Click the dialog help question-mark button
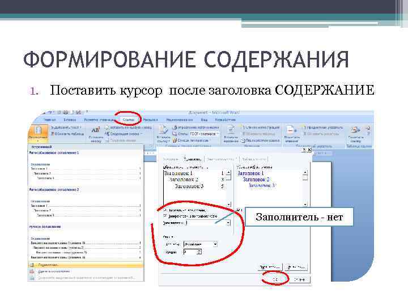The width and height of the screenshot is (408, 306). pos(304,150)
